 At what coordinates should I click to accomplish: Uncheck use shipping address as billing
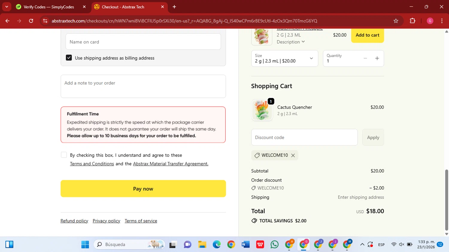click(x=69, y=58)
